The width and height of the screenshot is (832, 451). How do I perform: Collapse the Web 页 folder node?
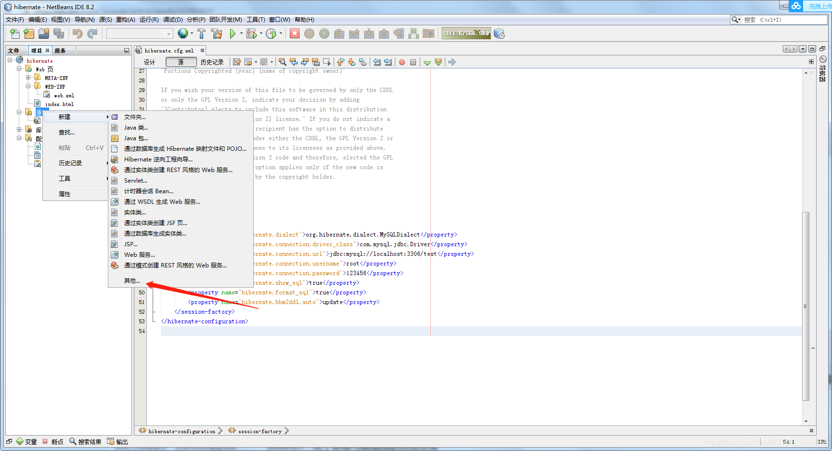tap(19, 69)
